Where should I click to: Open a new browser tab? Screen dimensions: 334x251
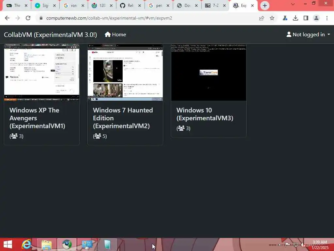tap(265, 6)
